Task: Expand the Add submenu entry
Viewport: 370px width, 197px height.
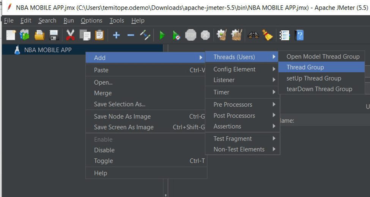Action: tap(146, 58)
